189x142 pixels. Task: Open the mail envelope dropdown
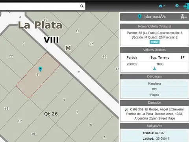[162, 6]
